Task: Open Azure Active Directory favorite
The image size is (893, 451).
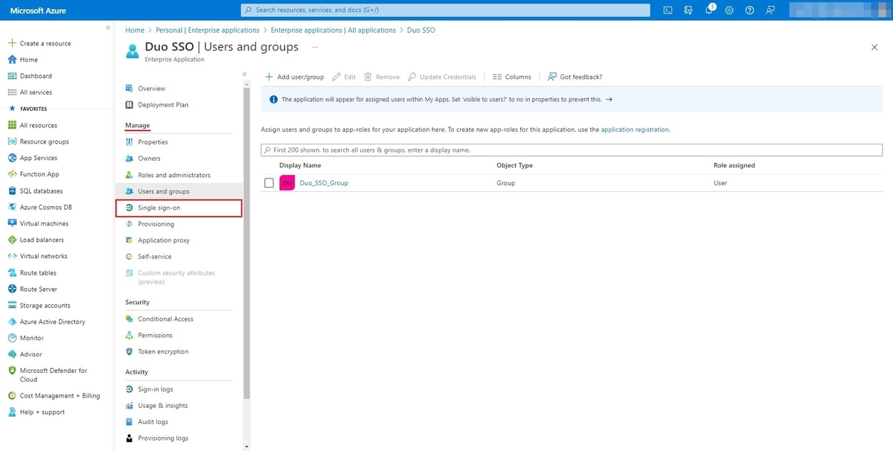Action: click(x=52, y=322)
